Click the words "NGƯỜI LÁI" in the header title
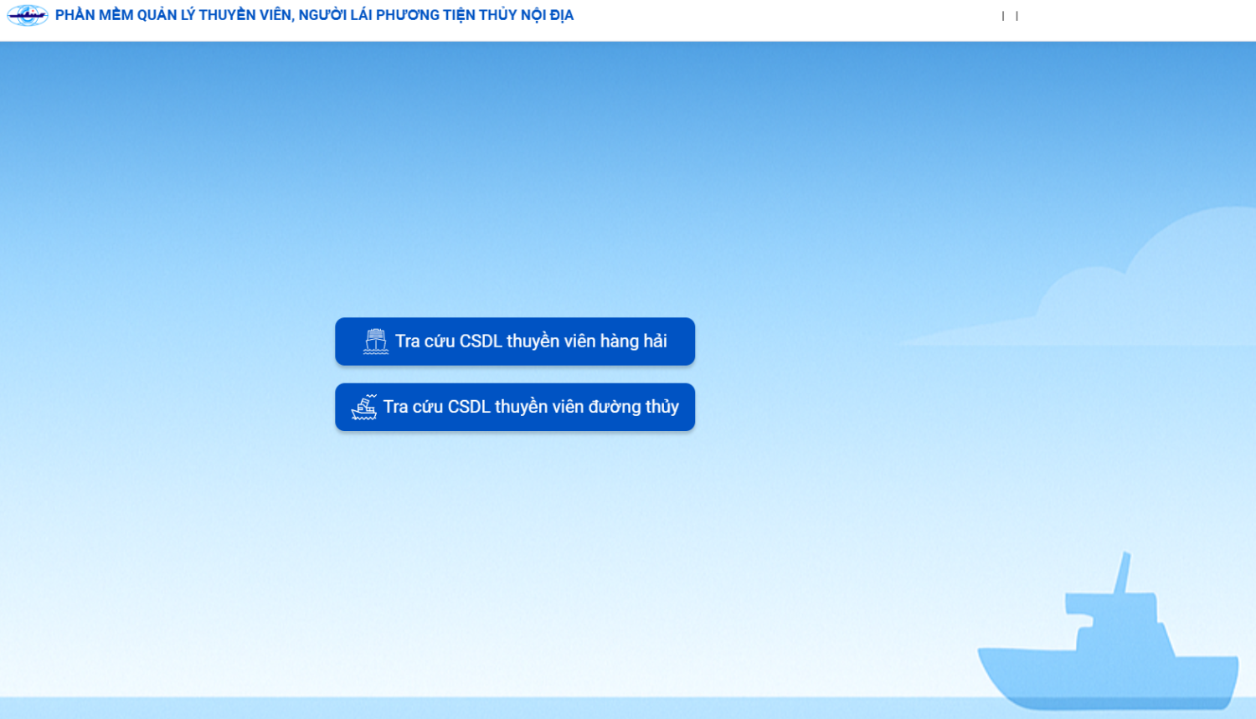 pos(335,15)
